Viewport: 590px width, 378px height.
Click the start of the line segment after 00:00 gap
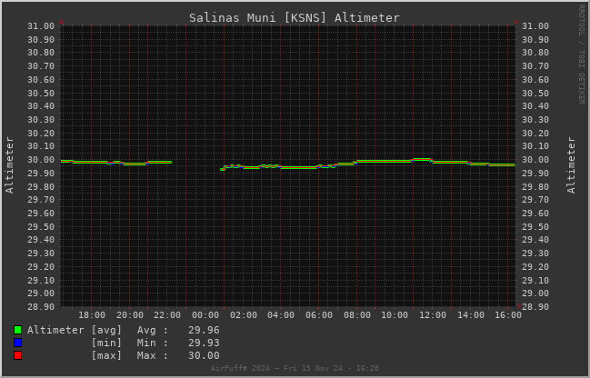coord(223,169)
